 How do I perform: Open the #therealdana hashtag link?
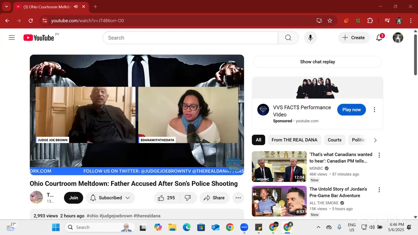[x=147, y=216]
